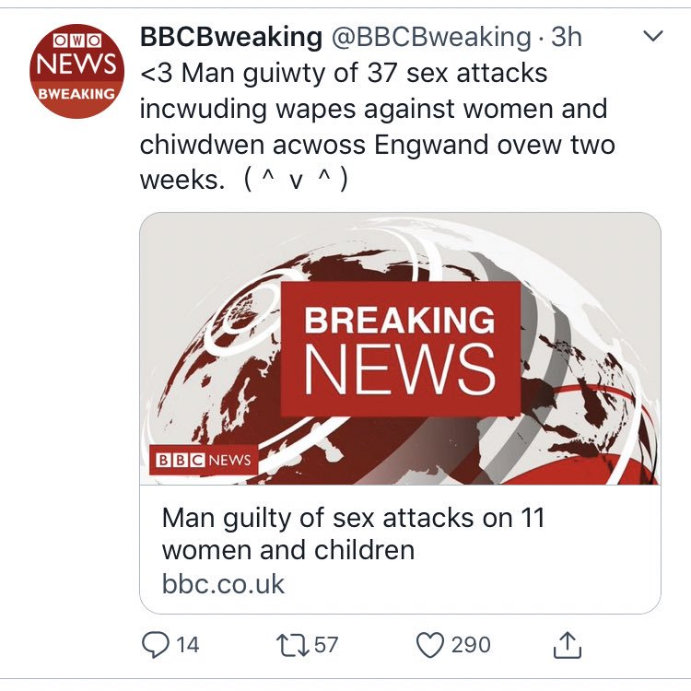
Task: Click the retweet count 57
Action: coord(326,644)
